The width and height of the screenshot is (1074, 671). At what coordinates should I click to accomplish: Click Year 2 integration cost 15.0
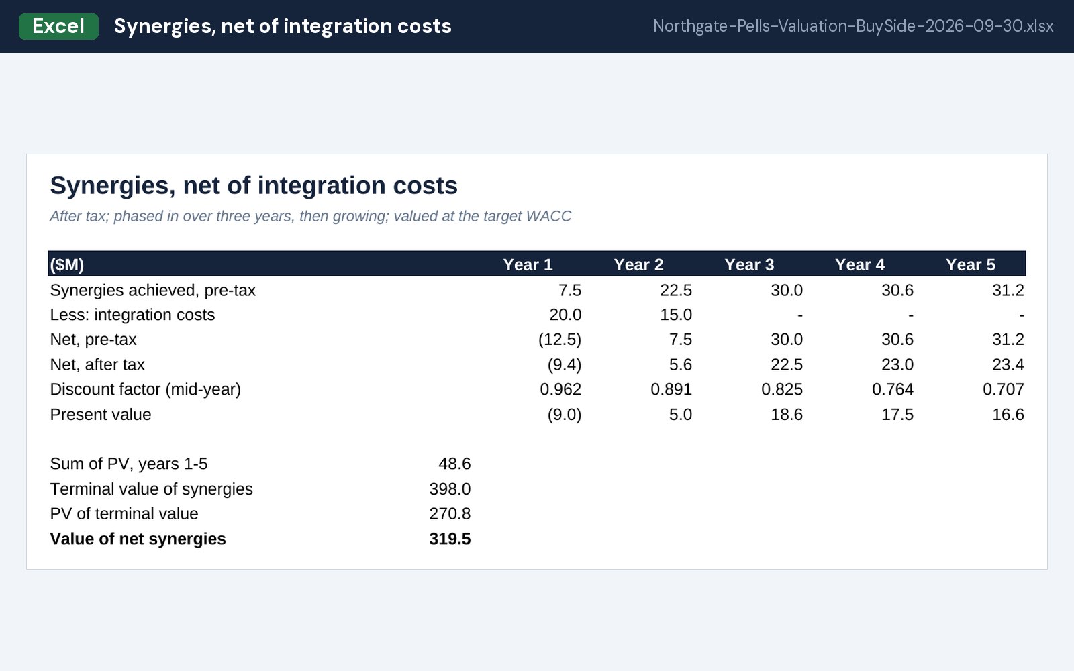(x=676, y=315)
